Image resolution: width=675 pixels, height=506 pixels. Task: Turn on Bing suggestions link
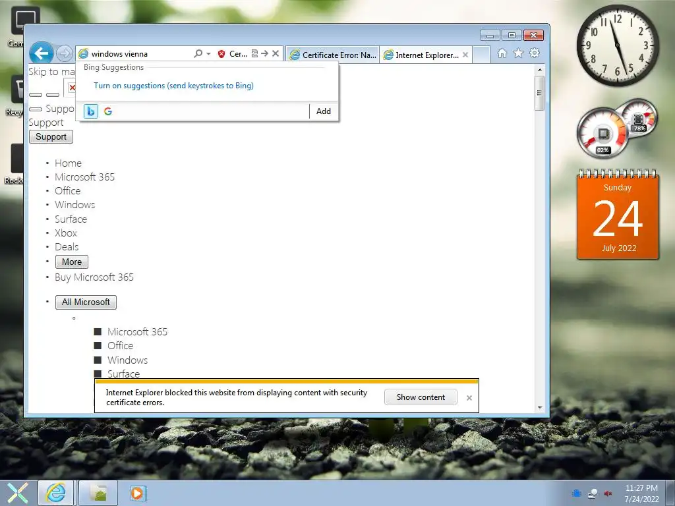click(173, 86)
